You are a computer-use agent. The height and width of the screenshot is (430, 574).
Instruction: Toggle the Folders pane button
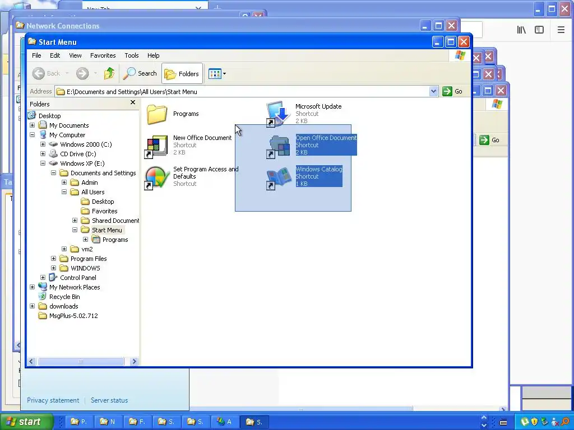coord(182,74)
